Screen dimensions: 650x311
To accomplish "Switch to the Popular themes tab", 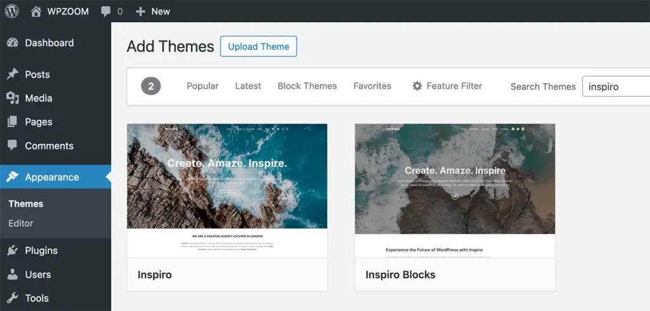I will click(202, 86).
